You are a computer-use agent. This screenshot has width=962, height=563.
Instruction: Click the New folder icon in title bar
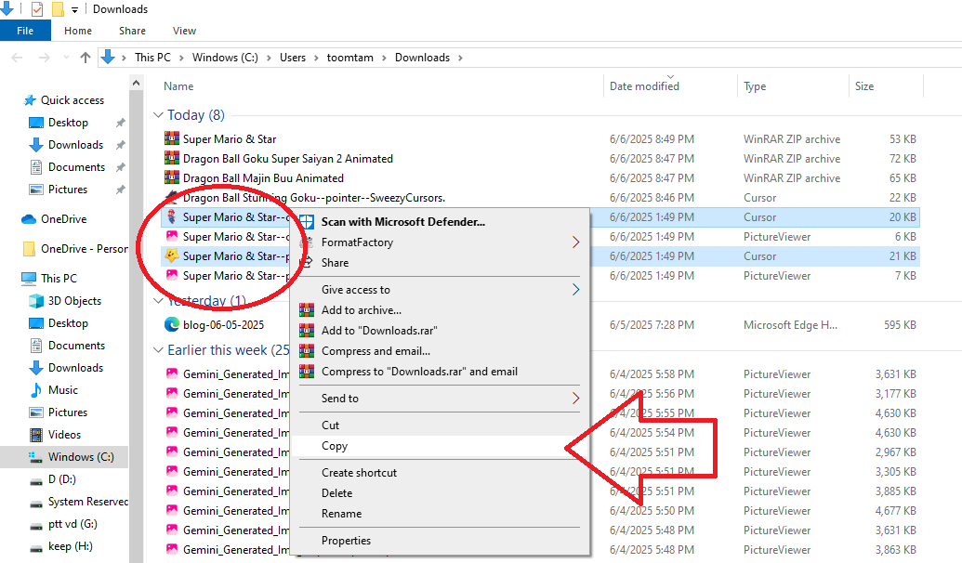point(59,9)
